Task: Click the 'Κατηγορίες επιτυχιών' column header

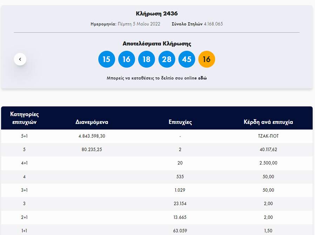Action: (x=24, y=118)
